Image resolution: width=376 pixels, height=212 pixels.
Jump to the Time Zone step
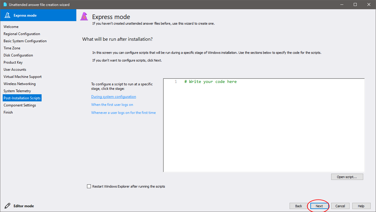click(x=12, y=48)
